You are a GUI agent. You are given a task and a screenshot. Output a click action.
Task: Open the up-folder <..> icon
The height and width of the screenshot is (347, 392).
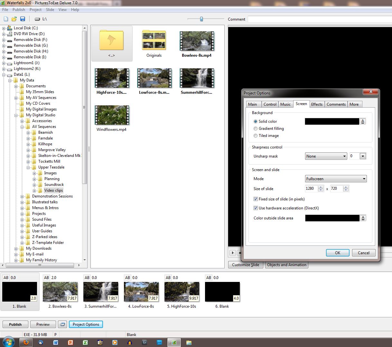click(112, 41)
